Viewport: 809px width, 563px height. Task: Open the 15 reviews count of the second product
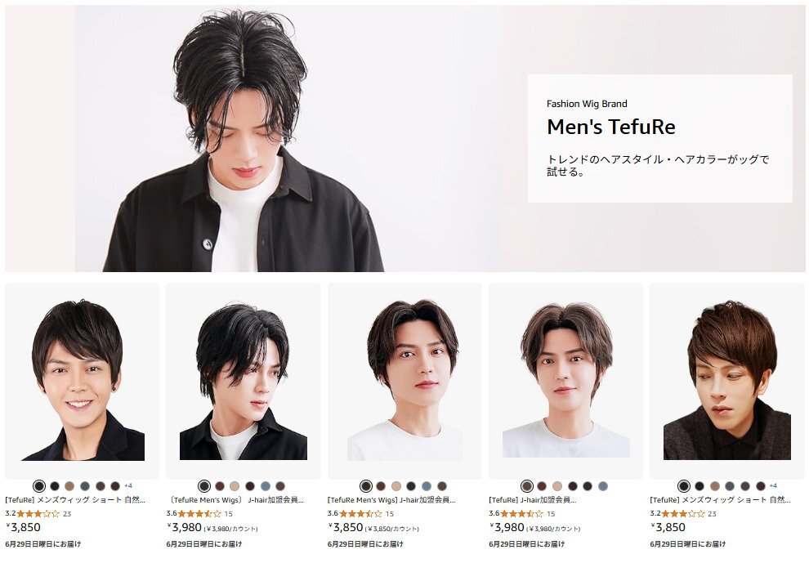(x=229, y=514)
